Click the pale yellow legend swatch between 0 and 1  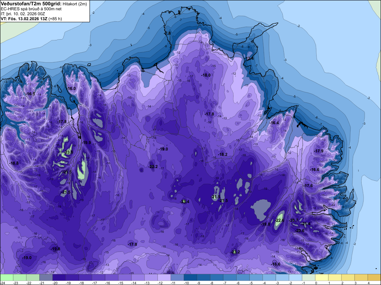coord(322,277)
